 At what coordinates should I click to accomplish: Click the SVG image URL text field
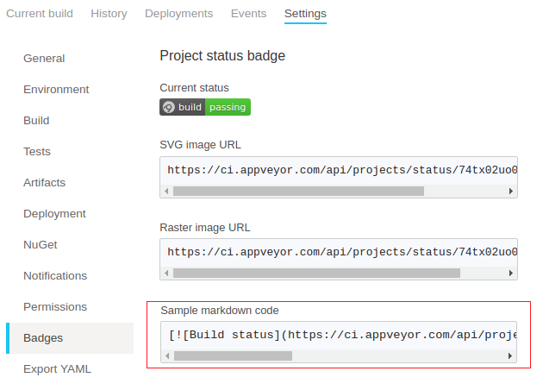click(338, 170)
